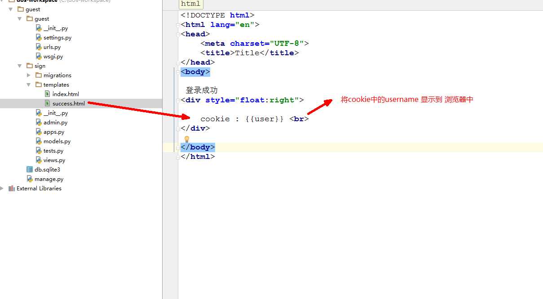Fold the opening html tag block in gutter
Image resolution: width=543 pixels, height=299 pixels.
(x=178, y=25)
